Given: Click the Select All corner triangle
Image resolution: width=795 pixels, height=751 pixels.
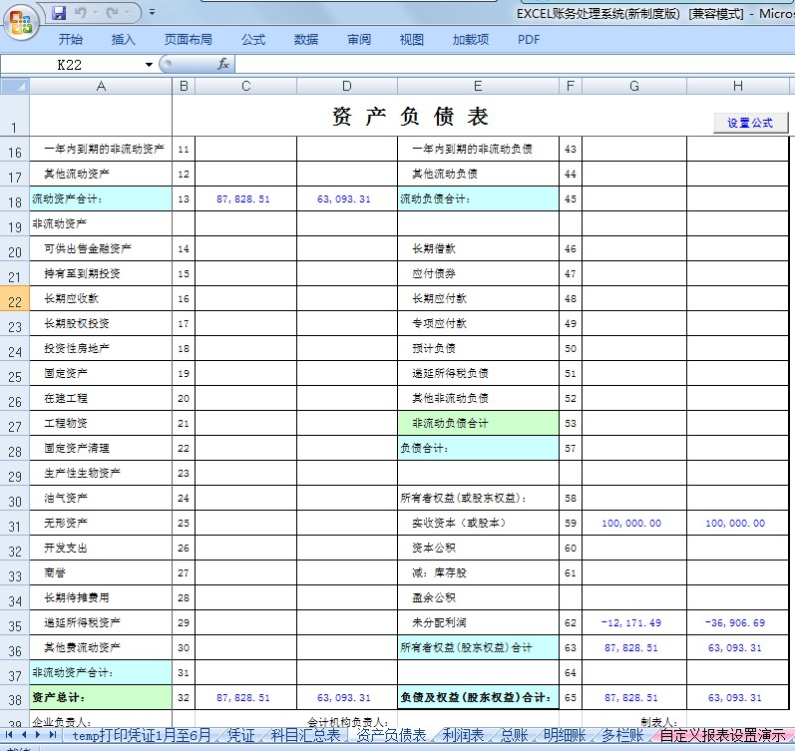Looking at the screenshot, I should (x=15, y=87).
